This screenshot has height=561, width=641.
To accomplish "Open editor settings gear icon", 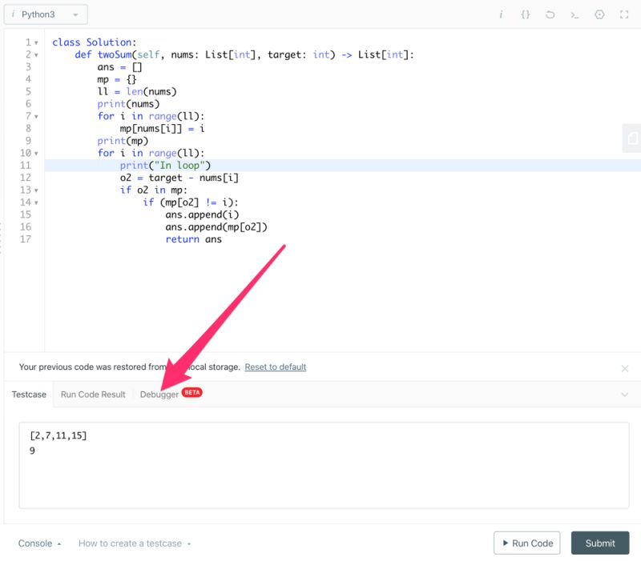I will (x=599, y=14).
